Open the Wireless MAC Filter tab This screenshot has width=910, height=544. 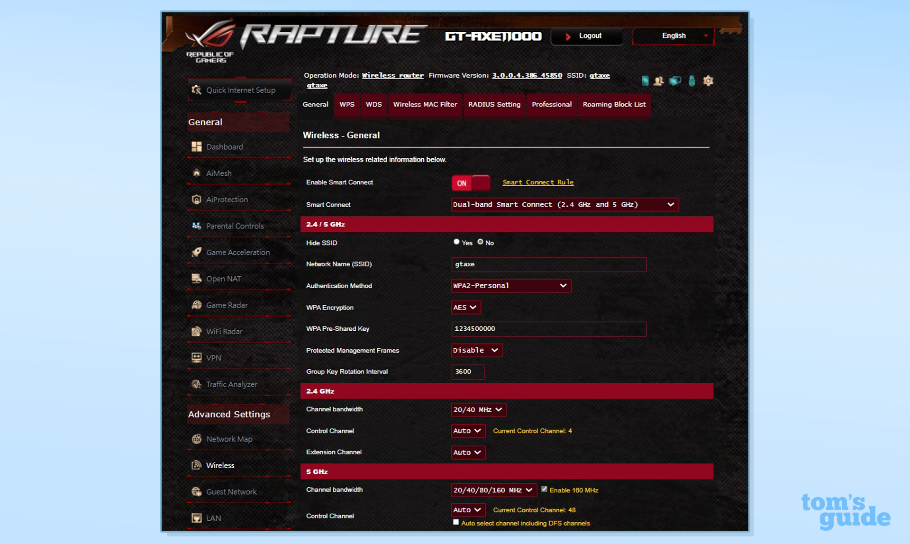(425, 105)
